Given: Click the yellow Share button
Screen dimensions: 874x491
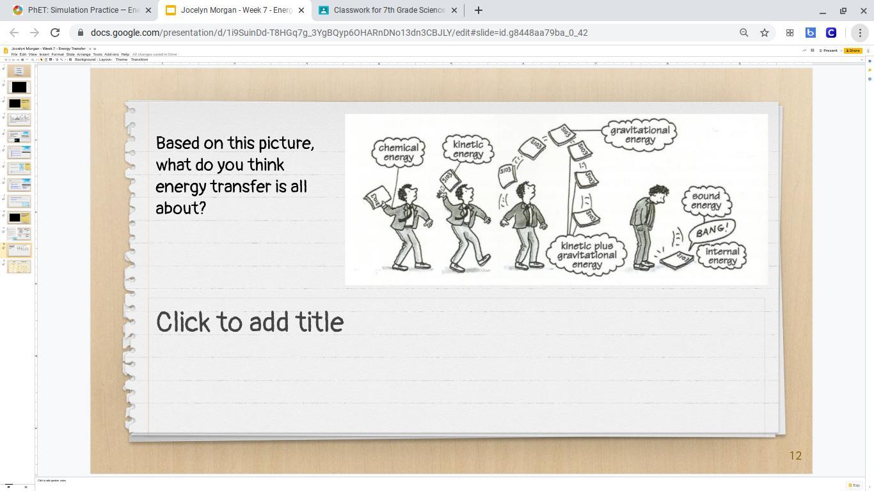Looking at the screenshot, I should pos(853,51).
